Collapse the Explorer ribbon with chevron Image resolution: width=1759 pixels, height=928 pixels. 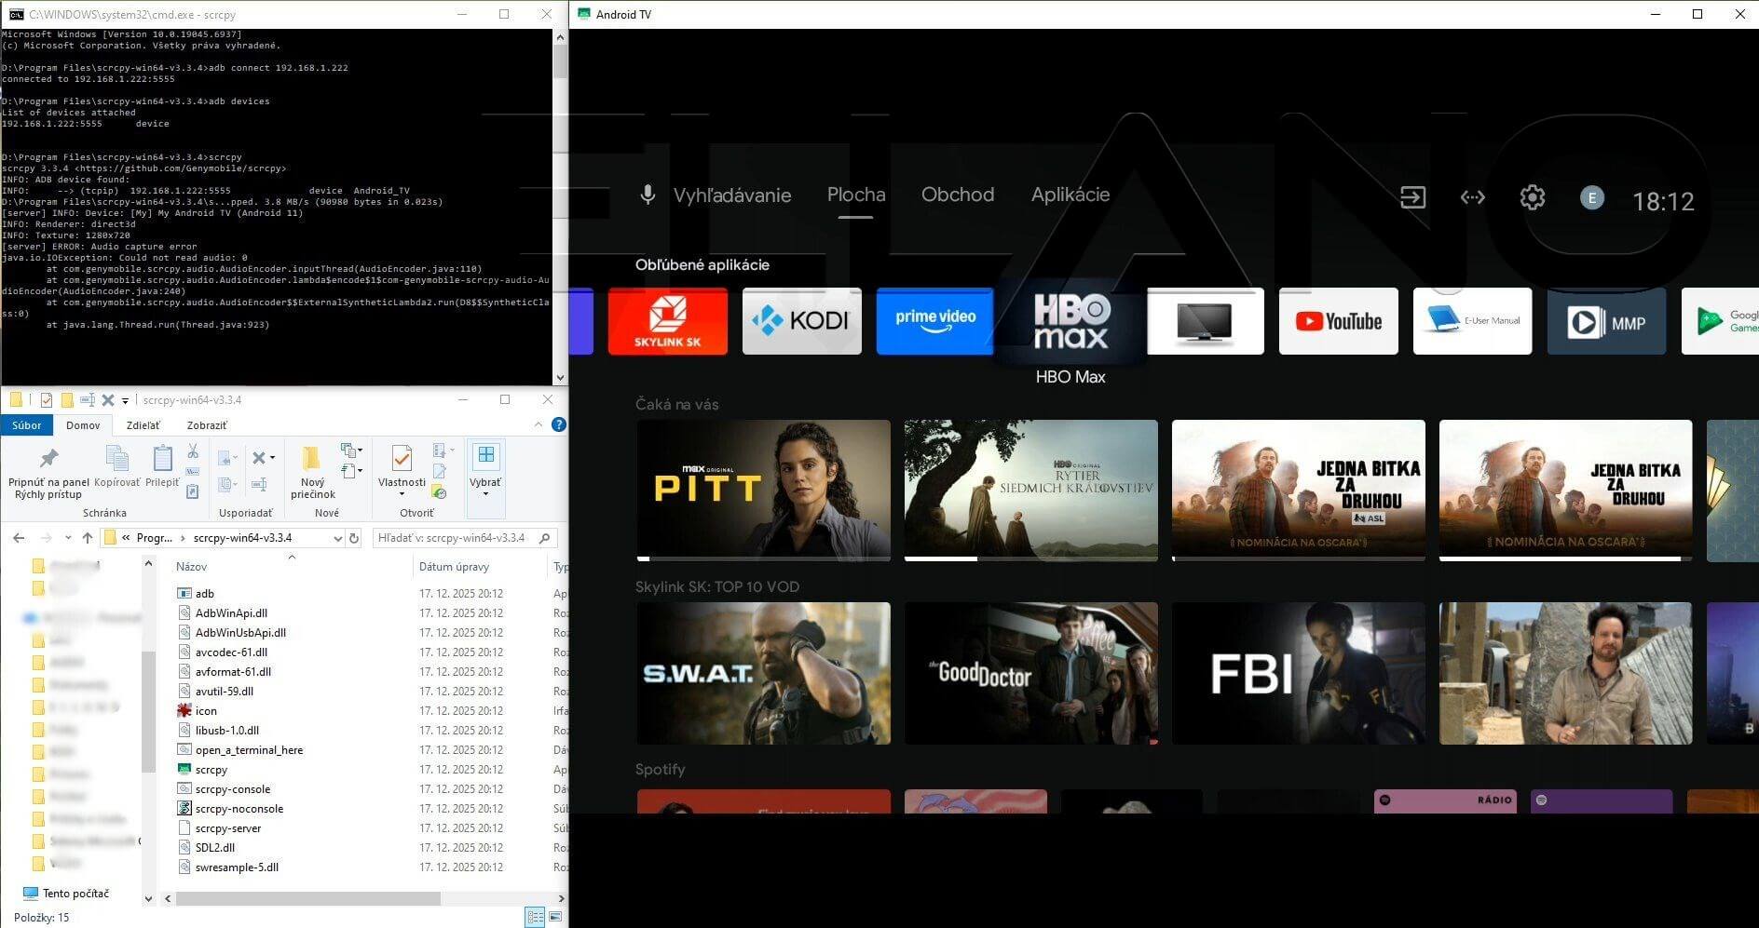click(539, 424)
